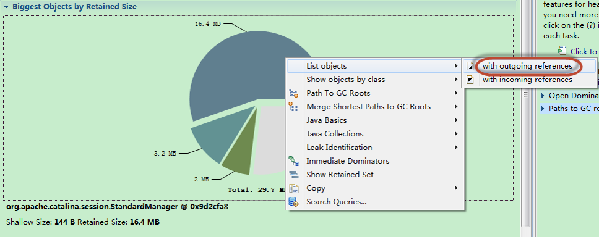Screen dimensions: 599x237
Task: Click the outgoing references icon
Action: coord(471,66)
